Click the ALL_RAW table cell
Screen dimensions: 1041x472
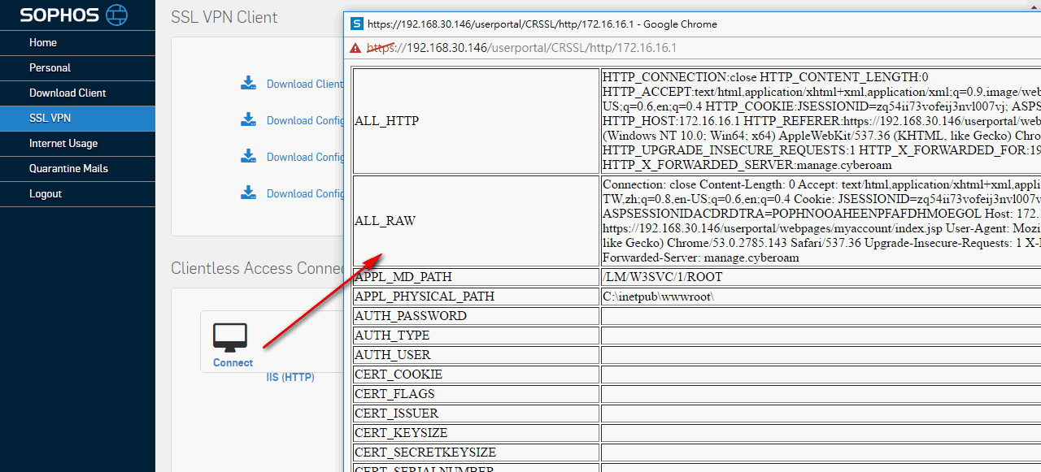point(477,221)
